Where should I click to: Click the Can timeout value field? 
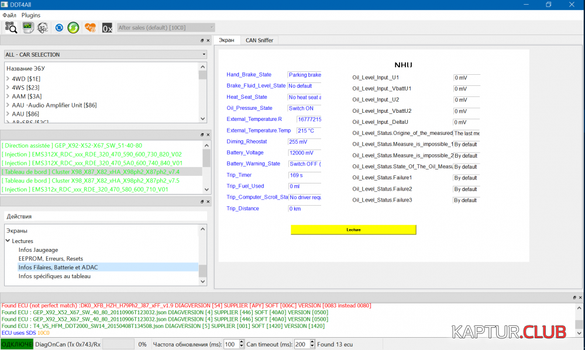point(301,344)
